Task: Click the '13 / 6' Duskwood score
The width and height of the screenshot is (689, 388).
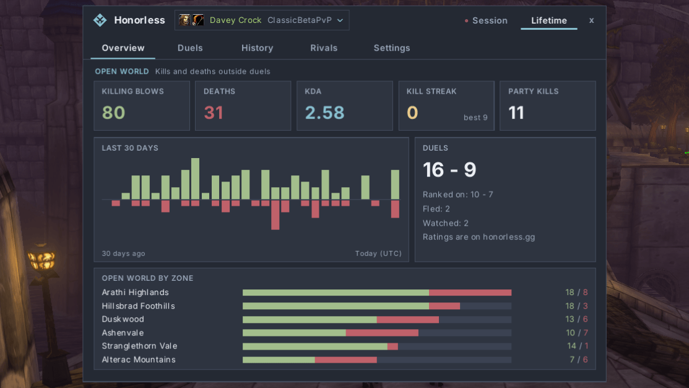Action: (576, 319)
